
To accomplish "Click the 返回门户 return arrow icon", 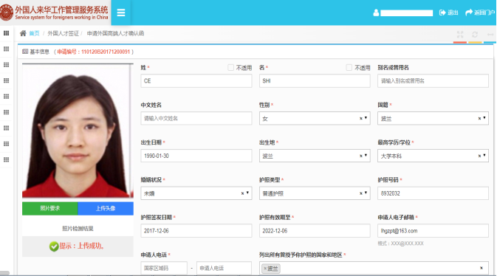I will pyautogui.click(x=469, y=13).
